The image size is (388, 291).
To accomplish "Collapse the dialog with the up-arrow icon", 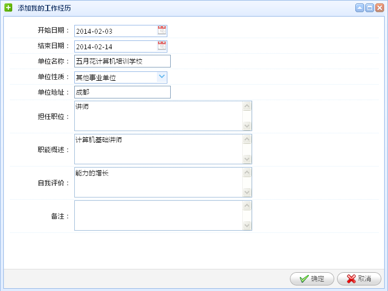I will click(x=360, y=8).
